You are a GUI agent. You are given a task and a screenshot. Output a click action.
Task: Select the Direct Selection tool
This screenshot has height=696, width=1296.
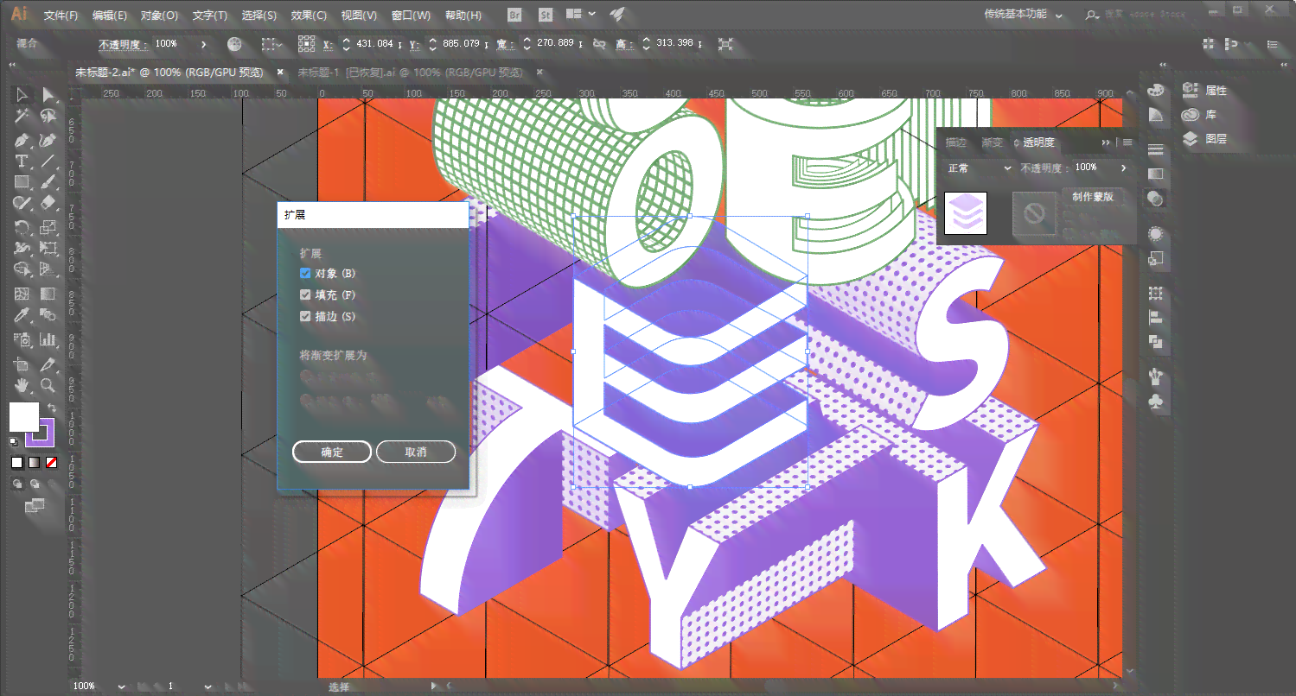click(x=48, y=95)
